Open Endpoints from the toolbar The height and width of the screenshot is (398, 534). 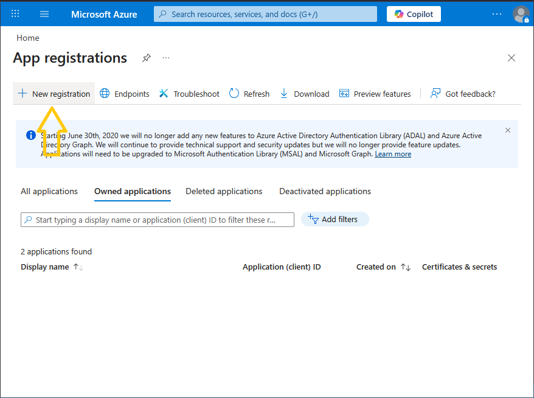point(125,94)
